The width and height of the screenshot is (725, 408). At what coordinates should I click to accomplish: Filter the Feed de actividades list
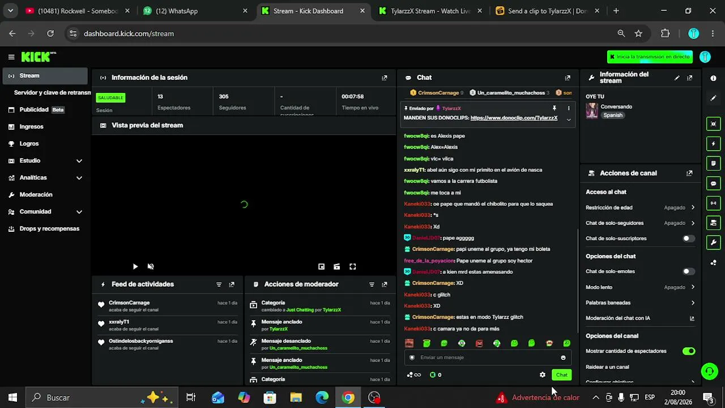point(219,284)
